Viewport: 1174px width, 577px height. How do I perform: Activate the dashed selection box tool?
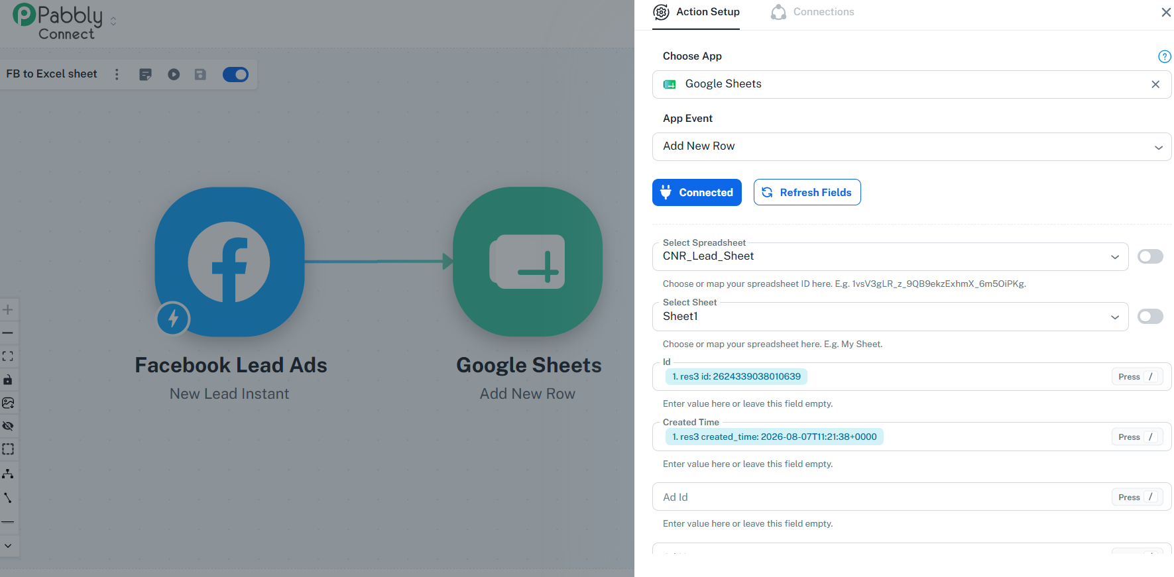coord(8,449)
